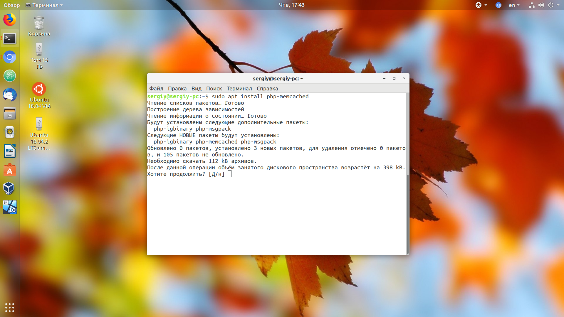Switch to the Terminal dock icon
Viewport: 564px width, 317px height.
10,38
